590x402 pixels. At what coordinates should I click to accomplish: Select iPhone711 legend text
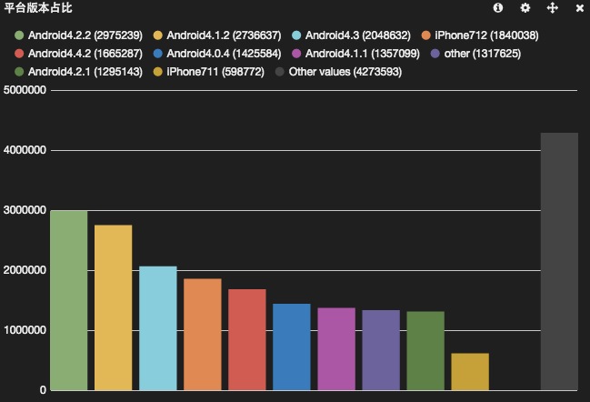point(215,71)
